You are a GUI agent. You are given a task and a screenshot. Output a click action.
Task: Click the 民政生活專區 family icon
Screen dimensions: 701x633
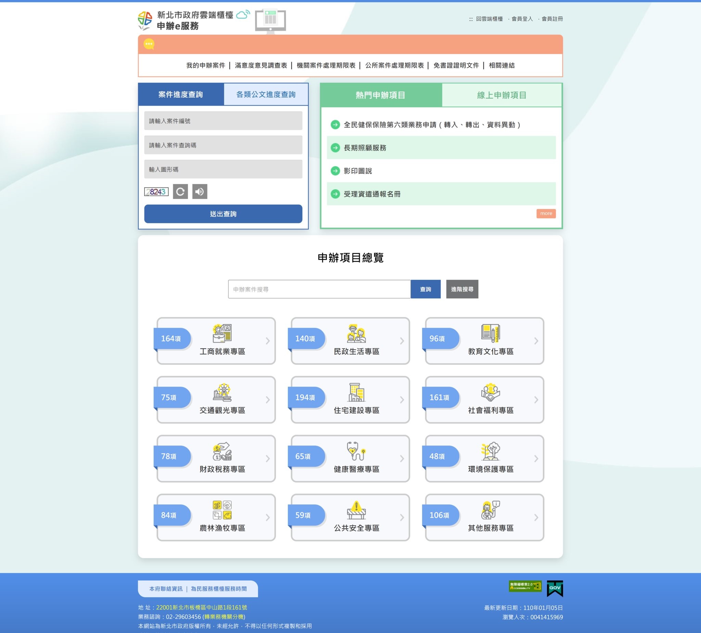356,333
